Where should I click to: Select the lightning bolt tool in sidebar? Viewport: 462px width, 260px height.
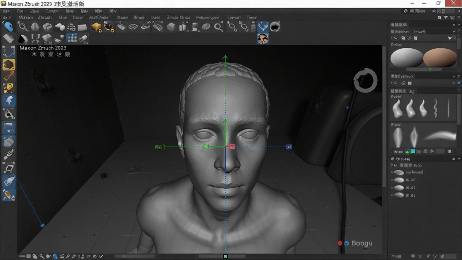tap(9, 101)
